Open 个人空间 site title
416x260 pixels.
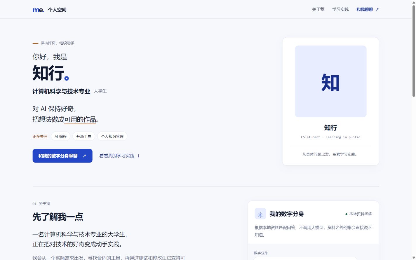click(x=57, y=10)
